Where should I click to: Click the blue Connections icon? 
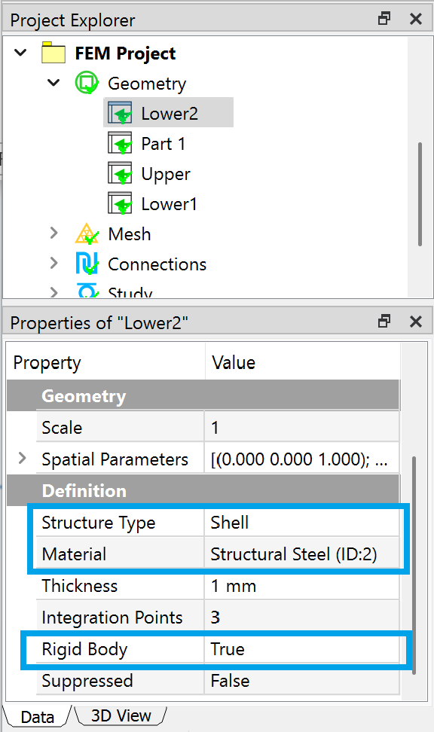tap(87, 264)
